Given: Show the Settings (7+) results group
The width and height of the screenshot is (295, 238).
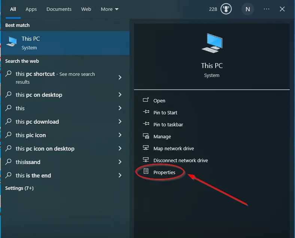Looking at the screenshot, I should click(x=19, y=188).
